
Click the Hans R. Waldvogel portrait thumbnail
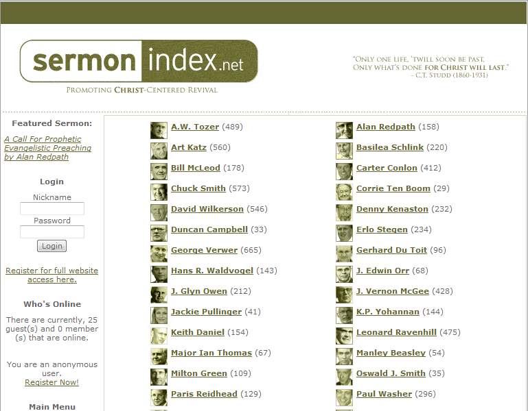pos(159,274)
